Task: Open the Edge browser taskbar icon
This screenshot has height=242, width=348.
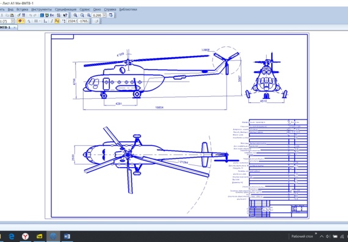Action: coord(12,237)
